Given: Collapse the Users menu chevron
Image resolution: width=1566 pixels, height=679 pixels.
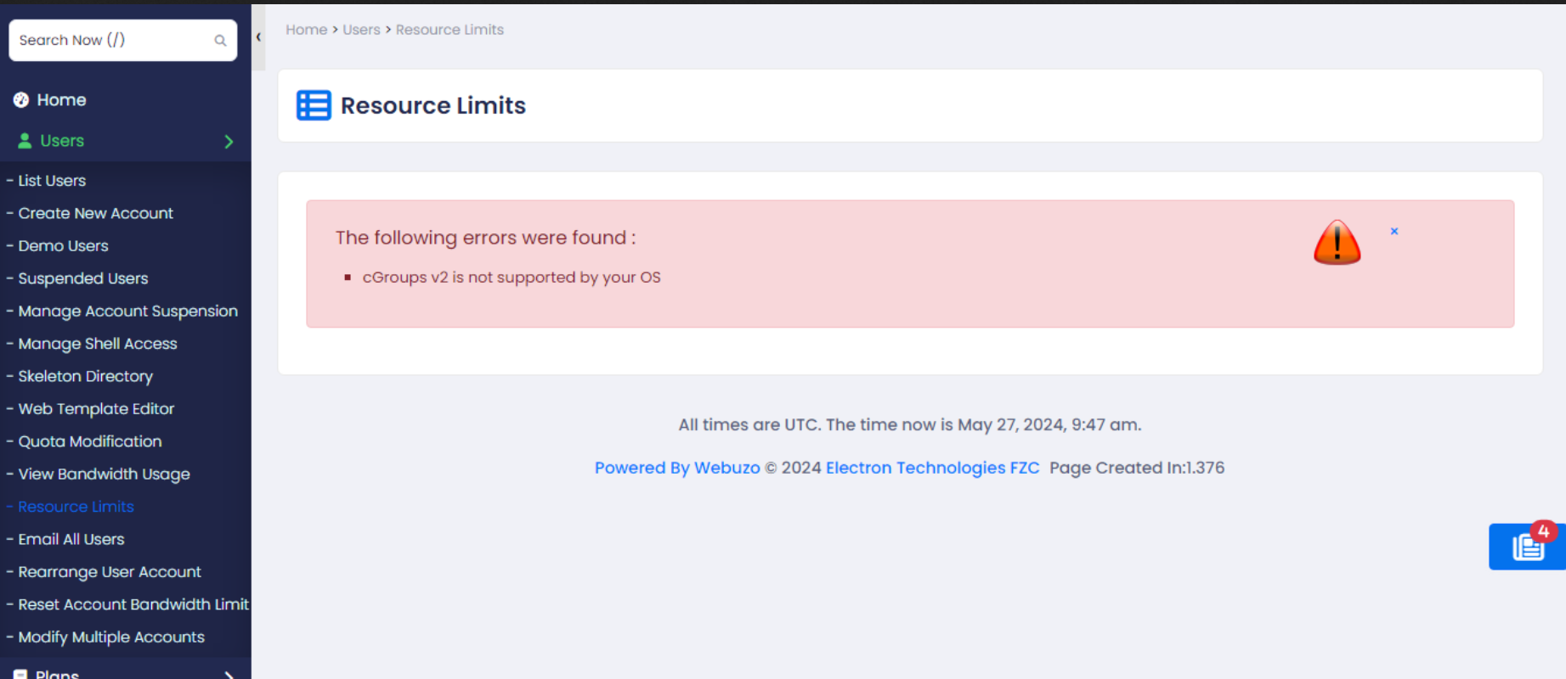Looking at the screenshot, I should click(229, 142).
